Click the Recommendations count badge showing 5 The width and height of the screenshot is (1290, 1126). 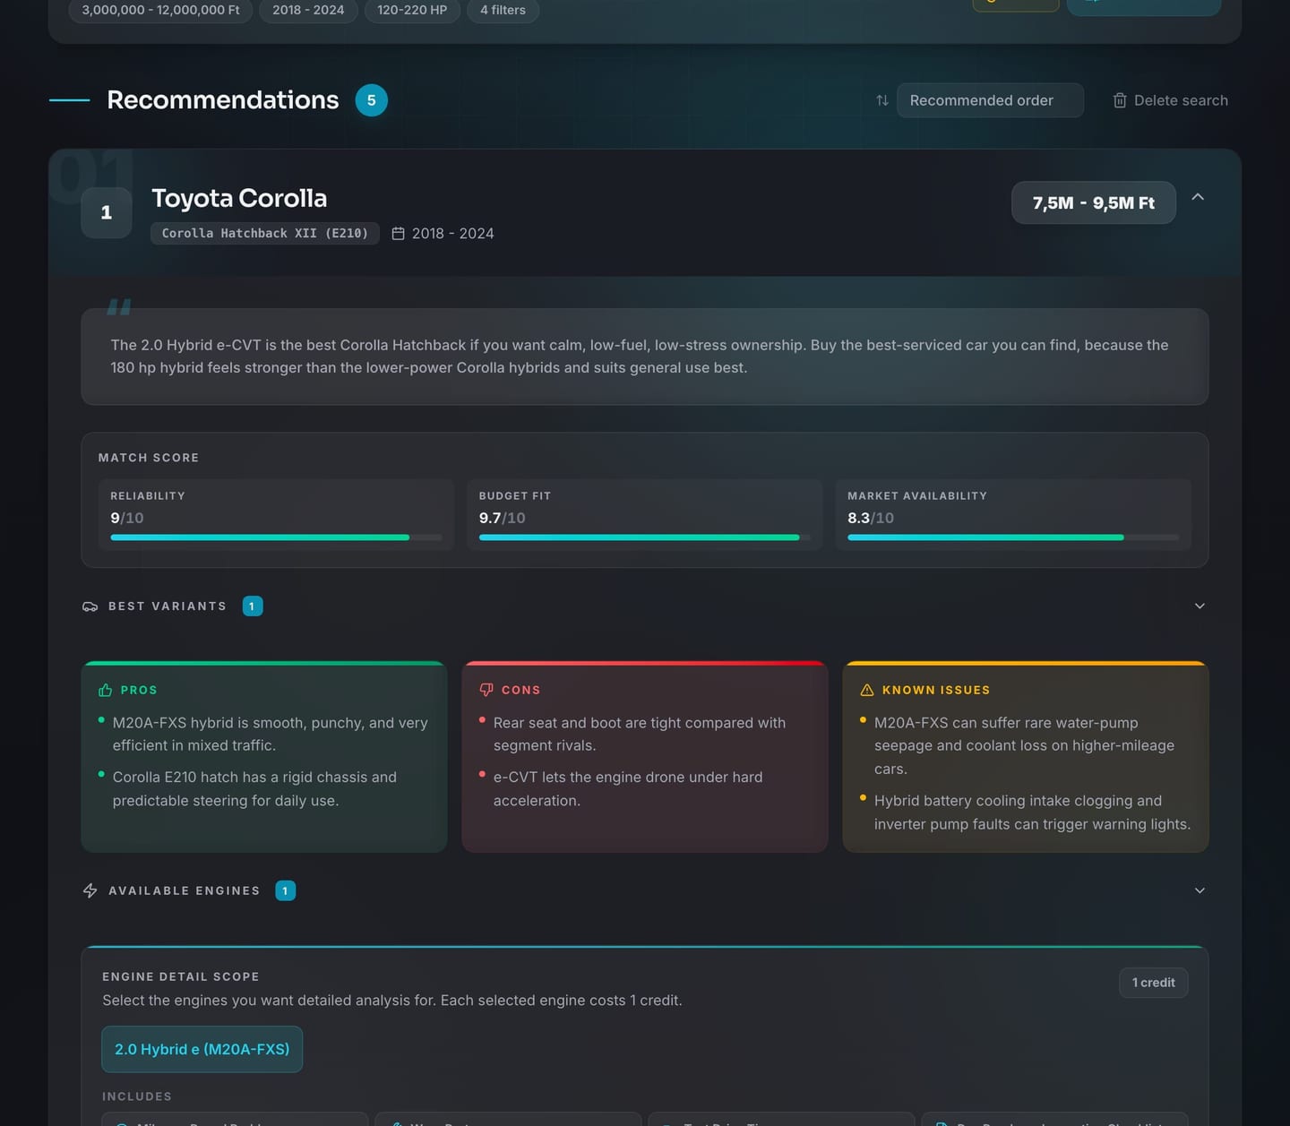click(x=372, y=100)
